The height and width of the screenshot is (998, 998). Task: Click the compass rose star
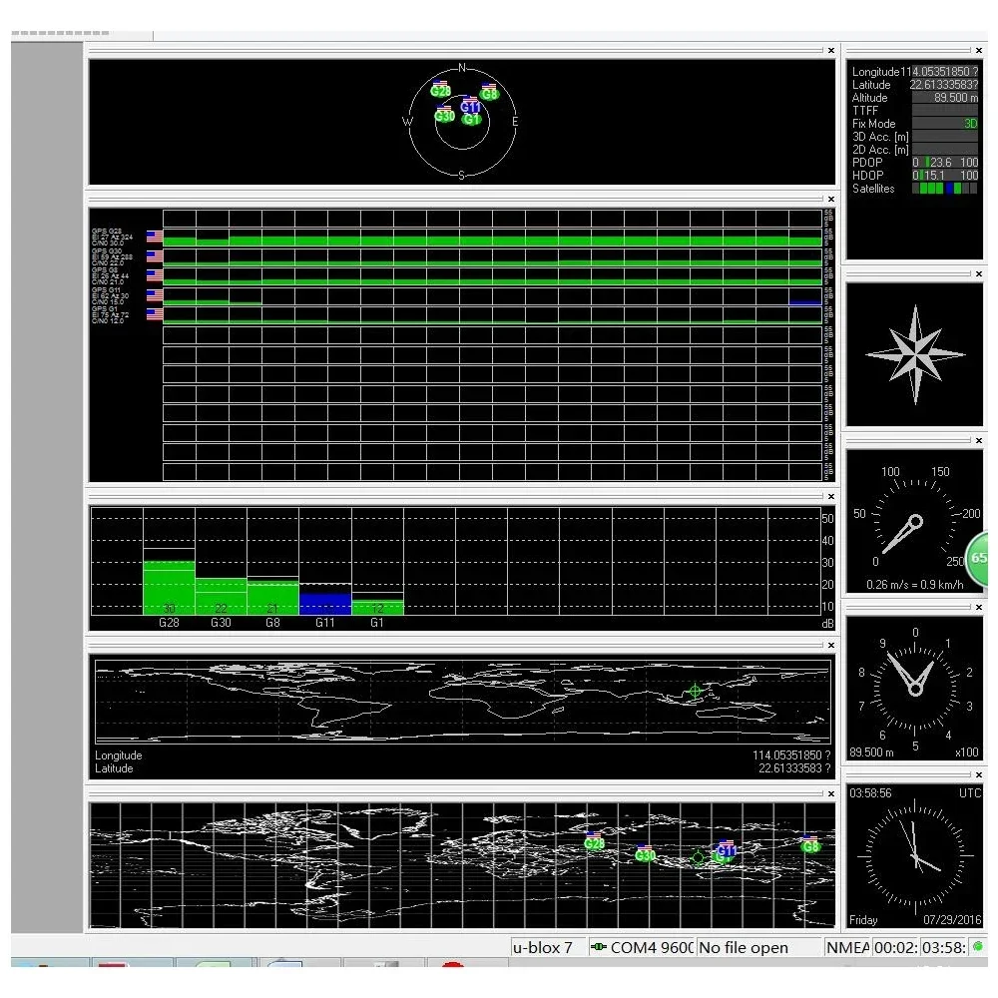[x=915, y=356]
